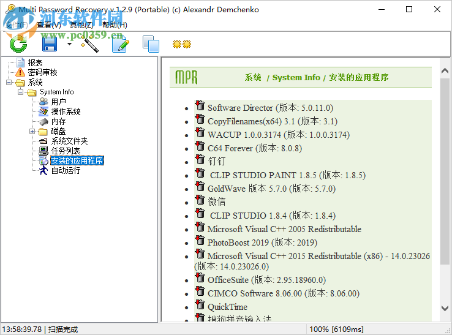Select the 报表 tree item
Screen dimensions: 452x335
(35, 62)
